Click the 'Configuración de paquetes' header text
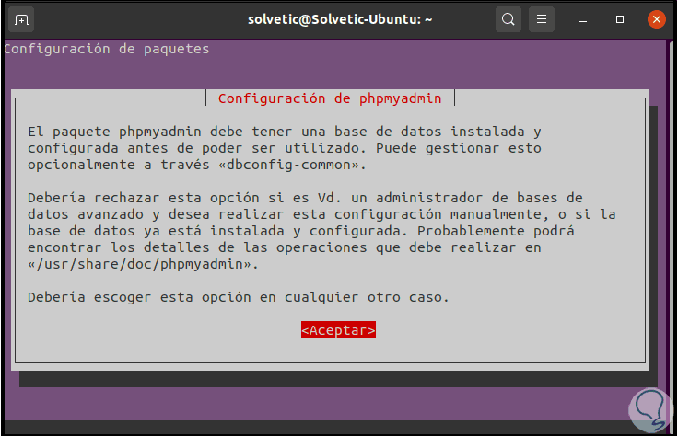Screen dimensions: 678x436 106,49
